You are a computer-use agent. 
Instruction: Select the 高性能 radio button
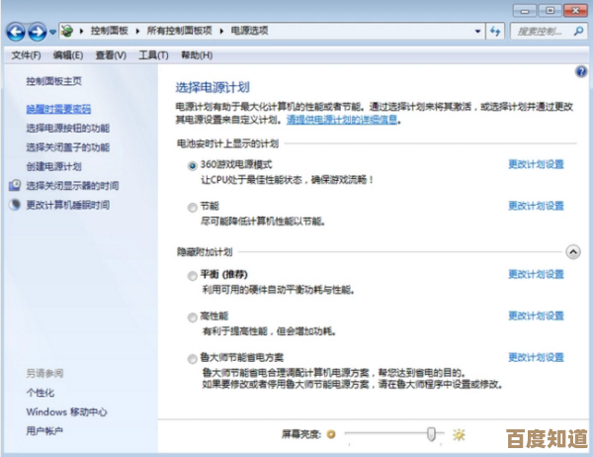click(x=193, y=317)
